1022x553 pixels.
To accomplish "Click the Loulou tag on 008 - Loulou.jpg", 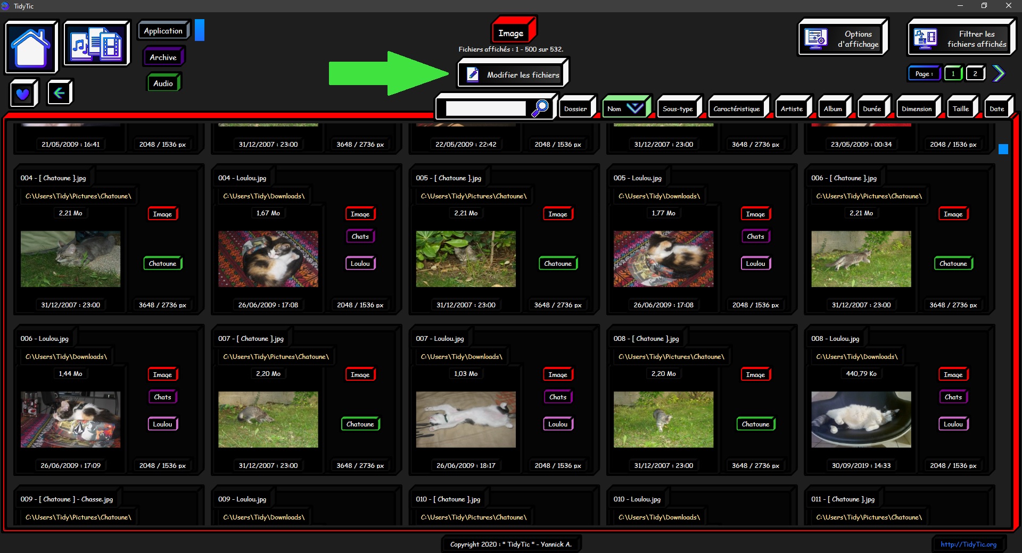I will pyautogui.click(x=953, y=424).
